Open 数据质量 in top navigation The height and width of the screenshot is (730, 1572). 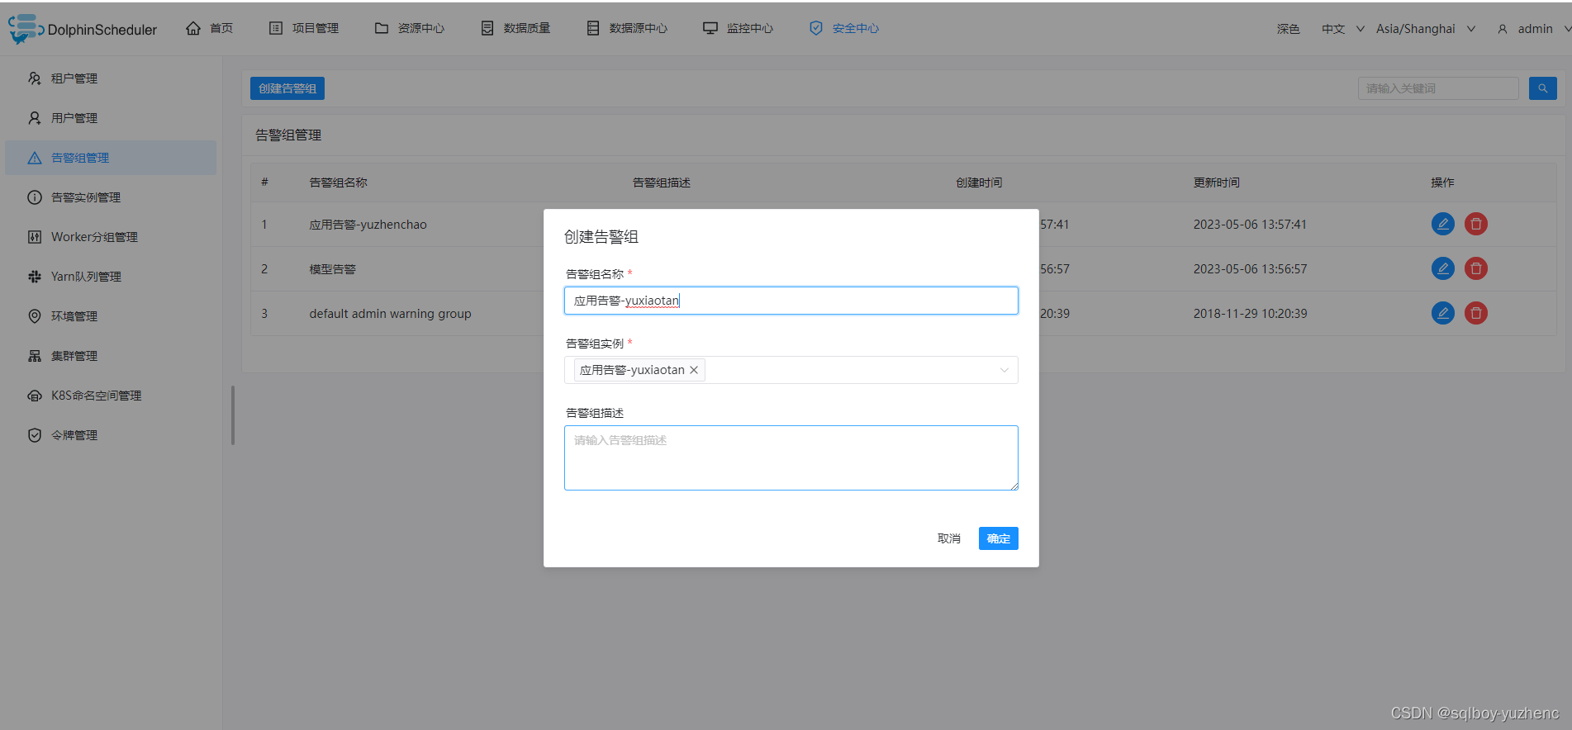point(515,28)
